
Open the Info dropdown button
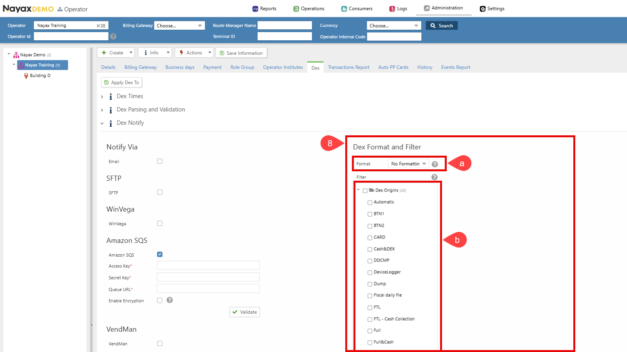pyautogui.click(x=155, y=53)
